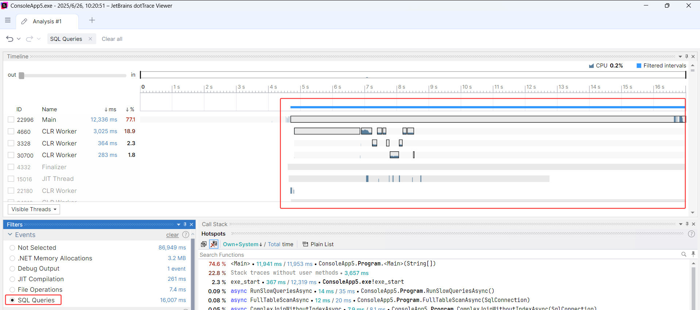Click the timeline zoom slider handle

tap(22, 75)
